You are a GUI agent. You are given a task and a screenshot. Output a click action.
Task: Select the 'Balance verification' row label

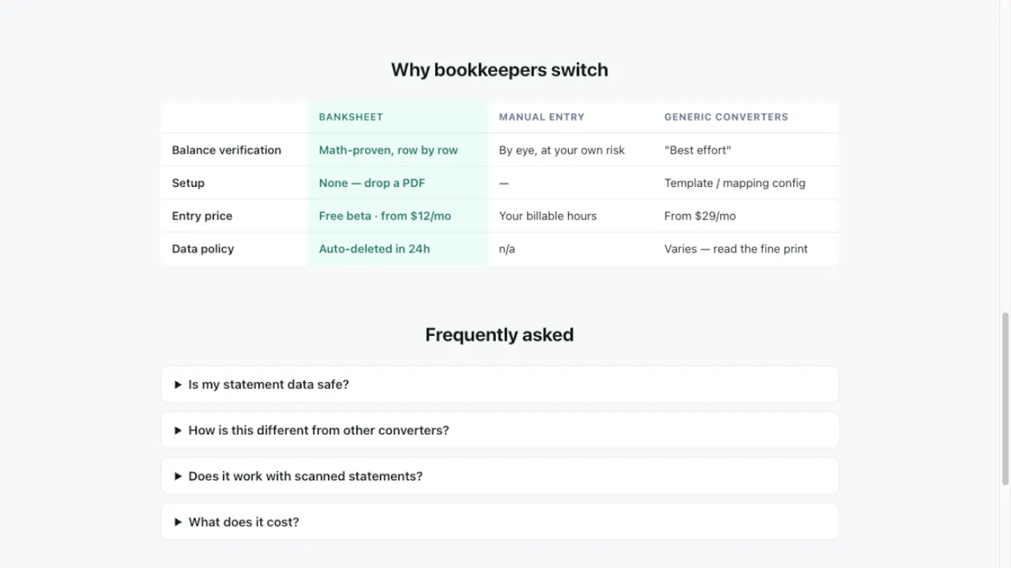[x=234, y=150]
